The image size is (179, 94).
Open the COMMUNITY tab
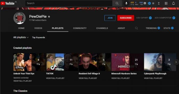point(80,28)
